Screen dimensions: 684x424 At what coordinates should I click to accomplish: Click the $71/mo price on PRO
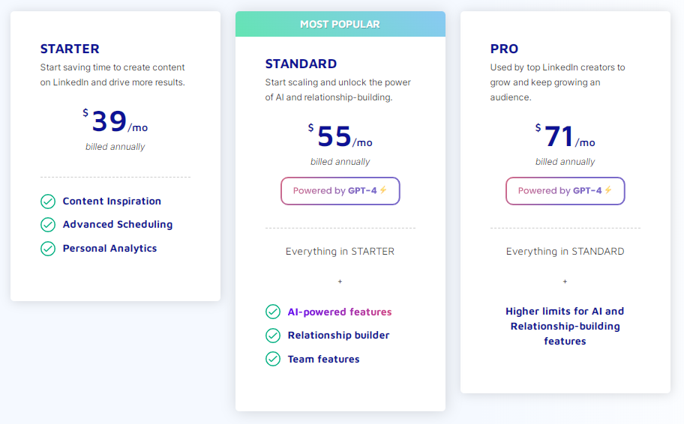click(x=565, y=137)
